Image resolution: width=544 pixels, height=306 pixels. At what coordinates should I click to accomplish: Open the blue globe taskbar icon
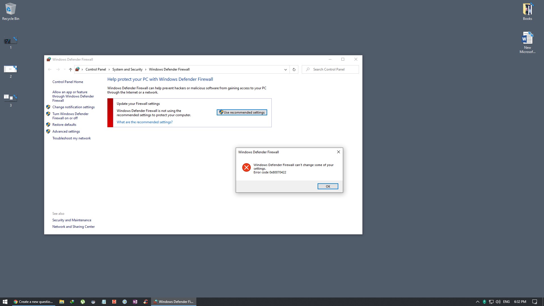[125, 302]
